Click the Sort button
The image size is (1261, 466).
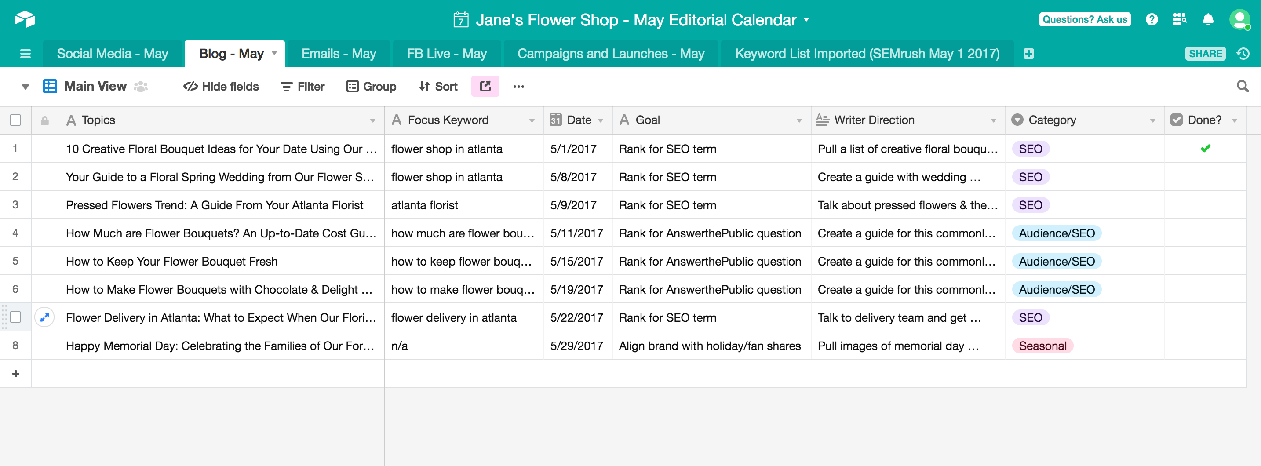(438, 87)
